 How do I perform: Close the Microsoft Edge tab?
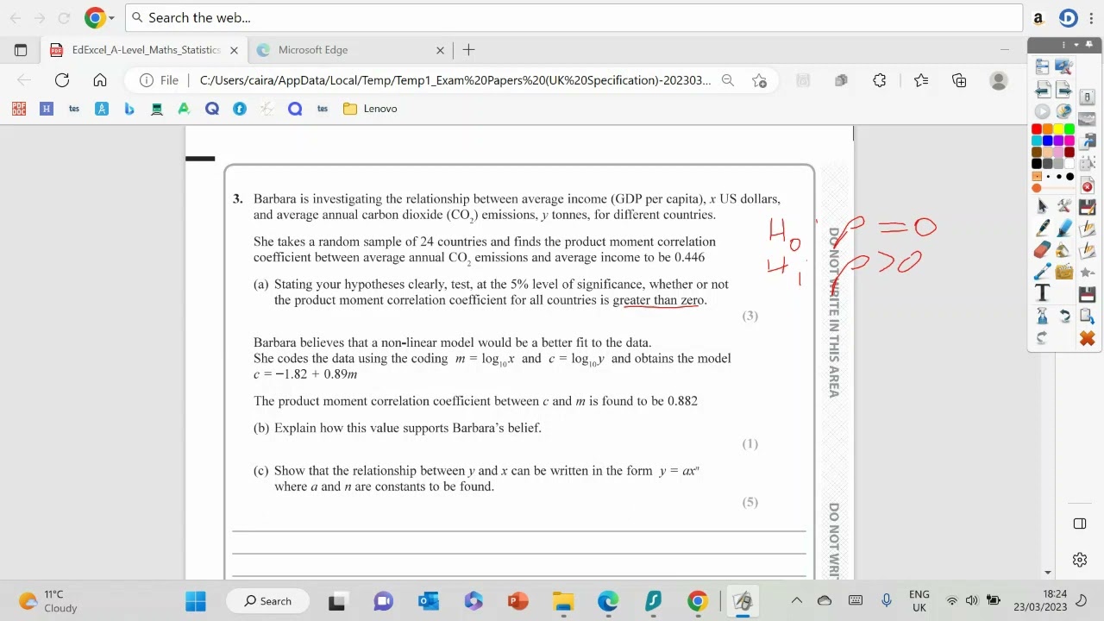click(440, 50)
